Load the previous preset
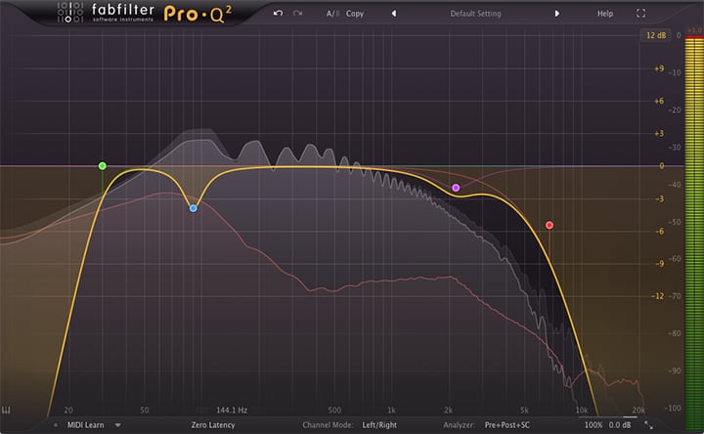Viewport: 704px width, 434px height. pos(394,14)
